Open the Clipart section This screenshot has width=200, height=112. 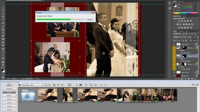point(9,106)
